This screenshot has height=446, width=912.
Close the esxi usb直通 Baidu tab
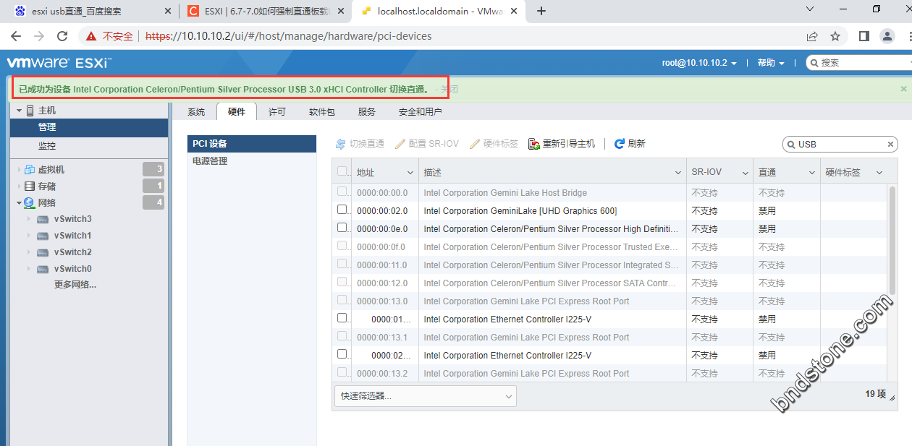168,11
